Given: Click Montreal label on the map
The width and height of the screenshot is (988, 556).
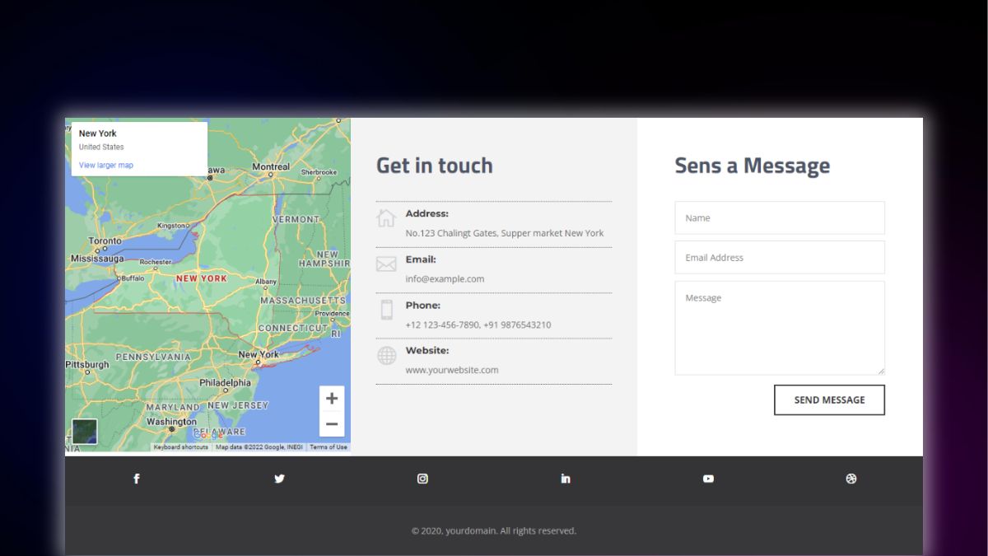Looking at the screenshot, I should pos(271,166).
